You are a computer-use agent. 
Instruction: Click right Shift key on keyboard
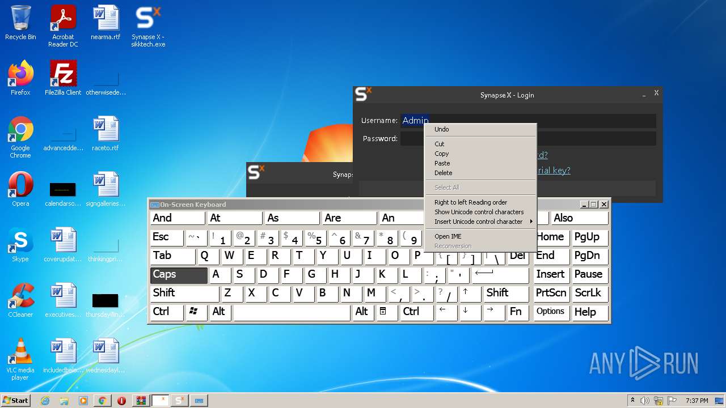coord(506,294)
